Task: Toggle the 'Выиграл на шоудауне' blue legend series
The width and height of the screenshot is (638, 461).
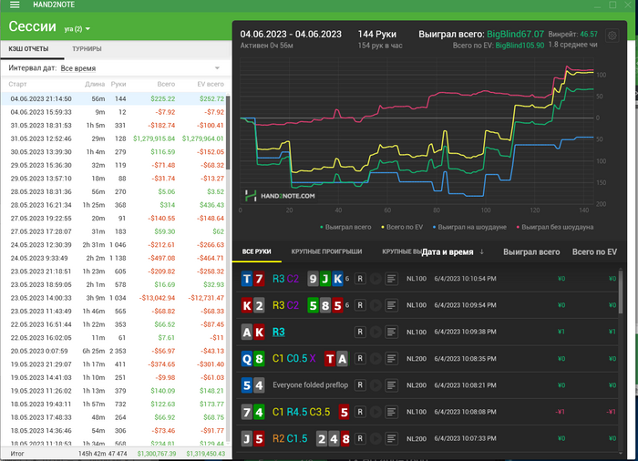Action: (469, 227)
